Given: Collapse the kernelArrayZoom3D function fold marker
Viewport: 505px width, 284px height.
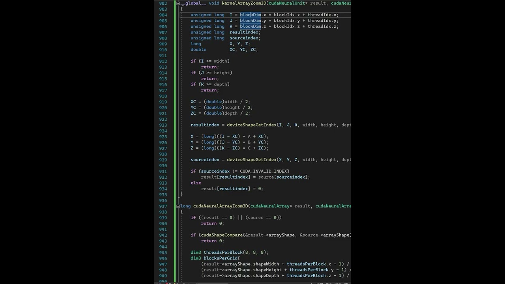Looking at the screenshot, I should tap(178, 3).
